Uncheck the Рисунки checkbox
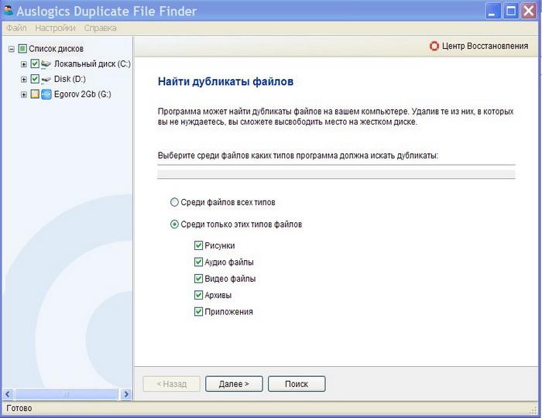Viewport: 542px width, 418px height. pos(198,245)
